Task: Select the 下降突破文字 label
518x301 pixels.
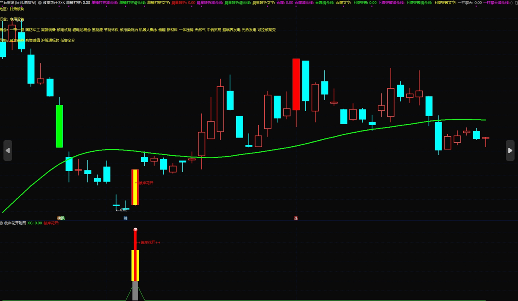Action: coord(445,3)
